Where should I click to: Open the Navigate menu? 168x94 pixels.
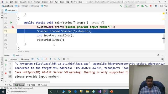pyautogui.click(x=23, y=2)
